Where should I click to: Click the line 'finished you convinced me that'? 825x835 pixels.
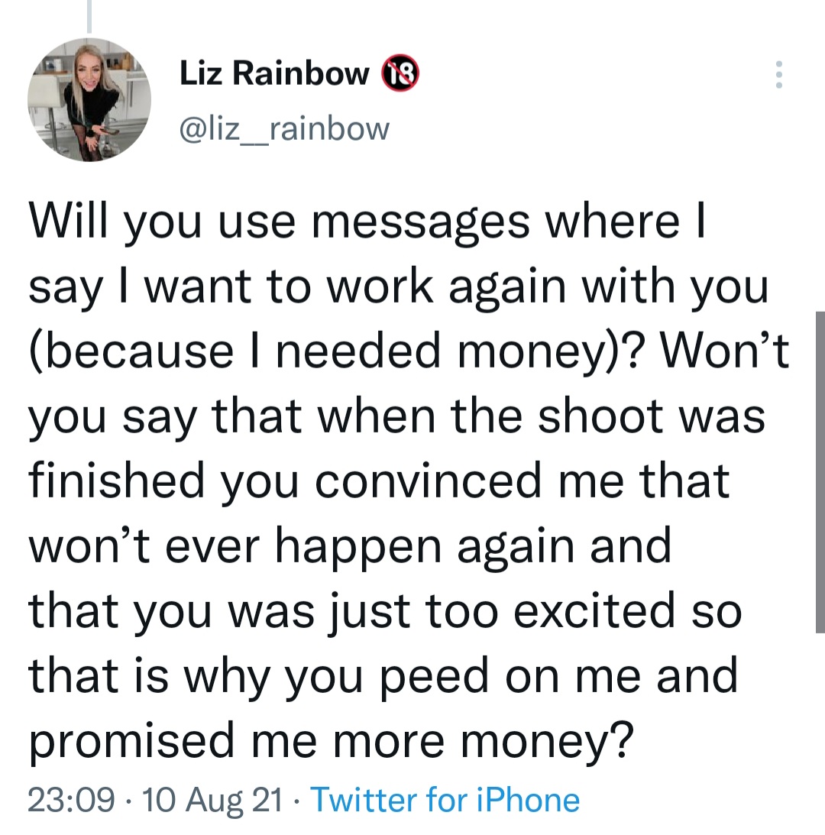pyautogui.click(x=380, y=481)
